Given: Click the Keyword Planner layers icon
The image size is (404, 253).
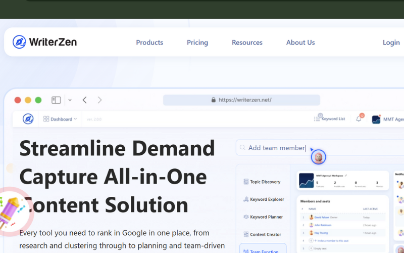Looking at the screenshot, I should pyautogui.click(x=246, y=217).
